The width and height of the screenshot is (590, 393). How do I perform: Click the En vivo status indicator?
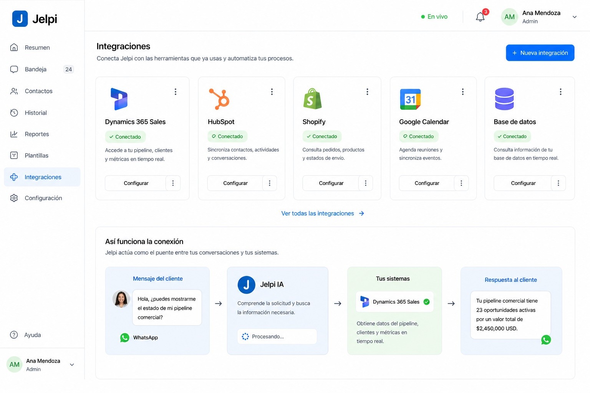click(434, 17)
